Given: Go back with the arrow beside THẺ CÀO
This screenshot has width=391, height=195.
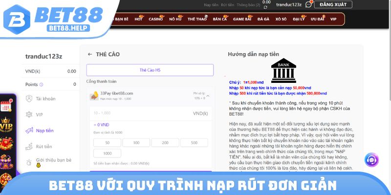Looking at the screenshot, I should point(90,54).
